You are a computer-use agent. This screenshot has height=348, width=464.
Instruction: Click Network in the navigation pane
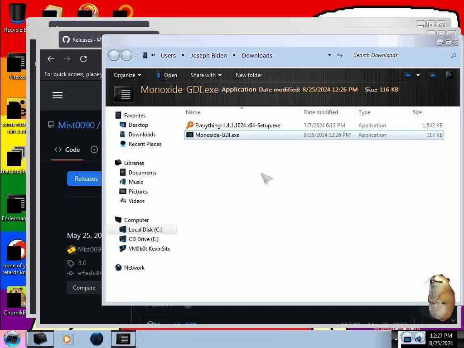(x=134, y=267)
